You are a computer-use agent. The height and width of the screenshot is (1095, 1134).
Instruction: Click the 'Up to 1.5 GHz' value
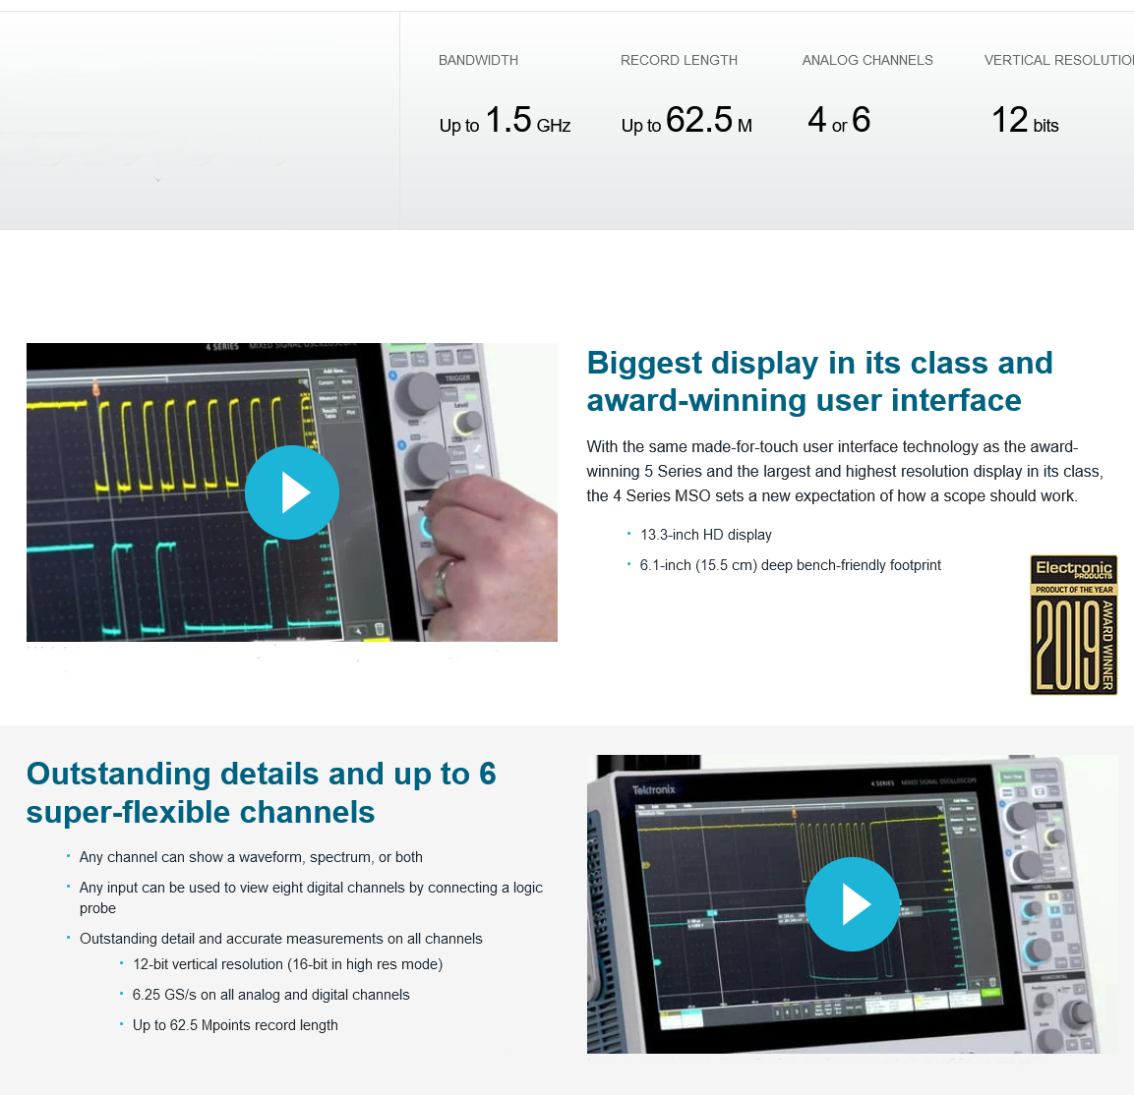pos(505,120)
